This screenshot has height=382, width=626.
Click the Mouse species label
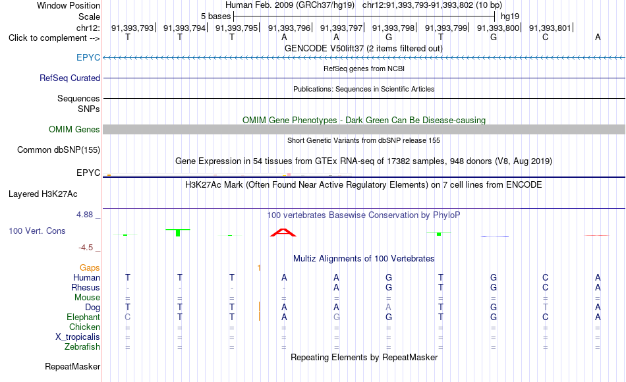point(87,298)
